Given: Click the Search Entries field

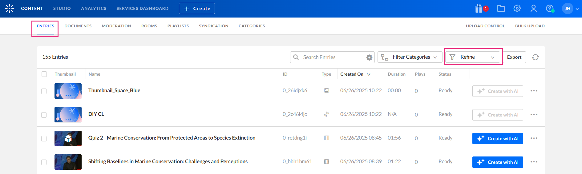Looking at the screenshot, I should (x=333, y=57).
